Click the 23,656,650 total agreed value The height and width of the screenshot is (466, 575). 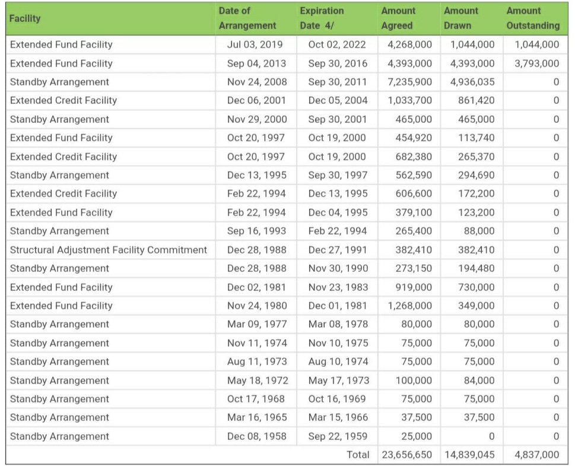pos(406,455)
